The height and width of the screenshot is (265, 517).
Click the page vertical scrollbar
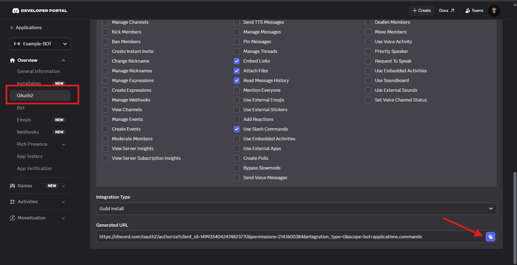pyautogui.click(x=515, y=218)
